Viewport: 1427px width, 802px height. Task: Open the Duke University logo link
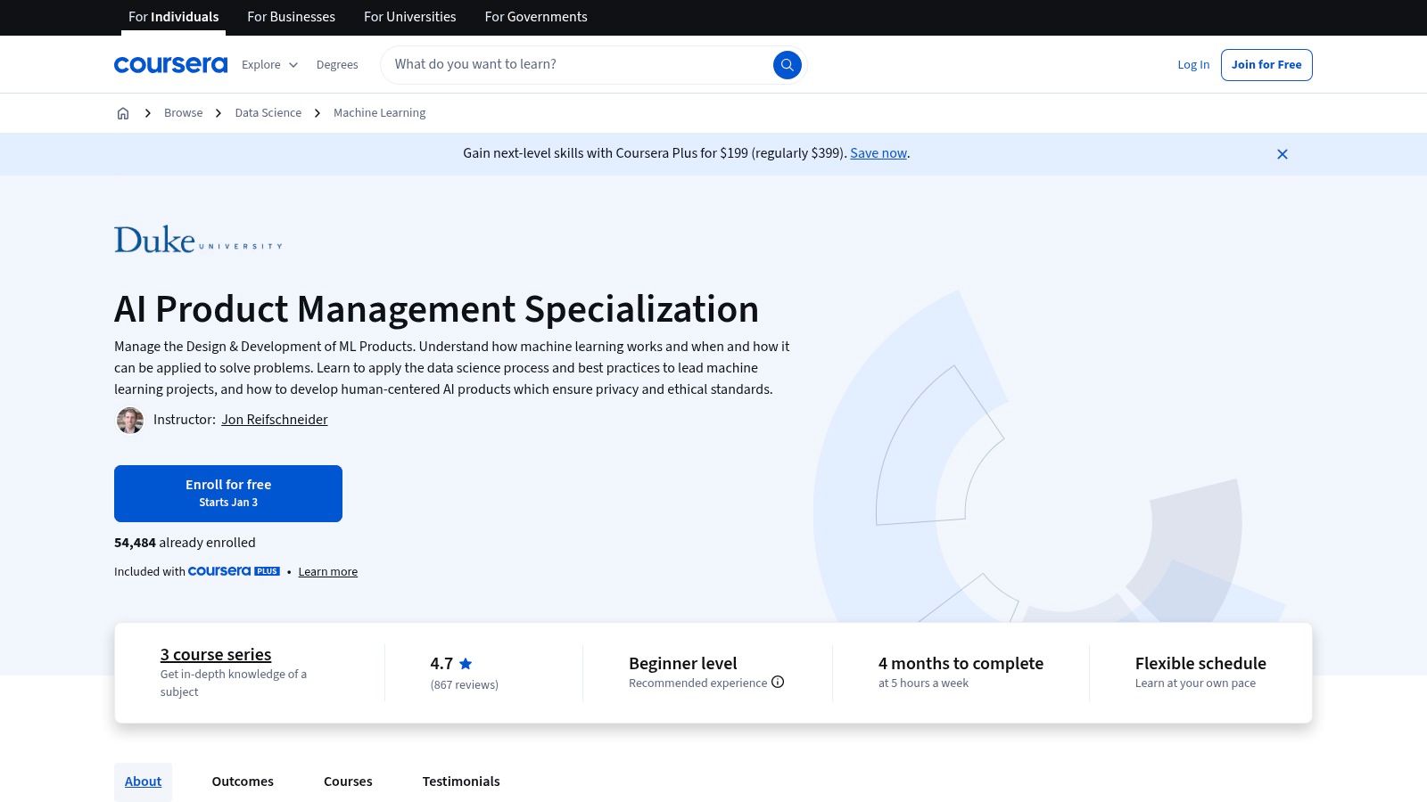point(198,240)
